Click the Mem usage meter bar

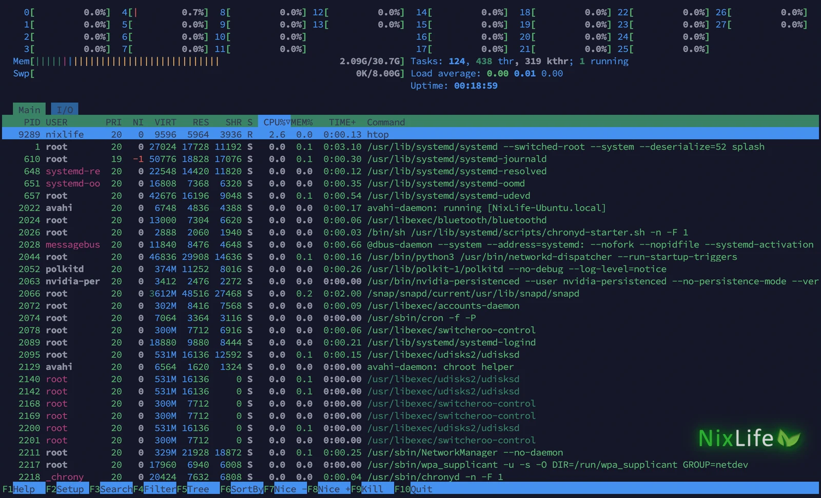209,61
